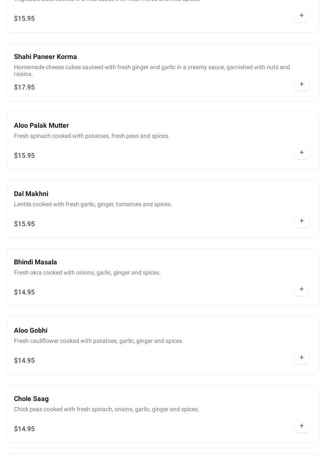Click the Dal Makhni lentils description
326x460 pixels.
(x=93, y=205)
